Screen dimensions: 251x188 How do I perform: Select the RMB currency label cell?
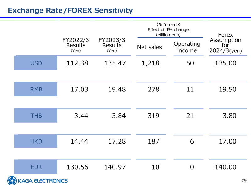[36, 89]
